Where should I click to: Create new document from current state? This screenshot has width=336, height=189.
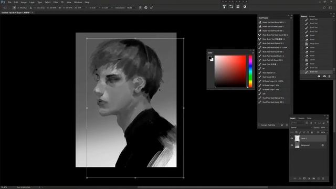coord(319,76)
